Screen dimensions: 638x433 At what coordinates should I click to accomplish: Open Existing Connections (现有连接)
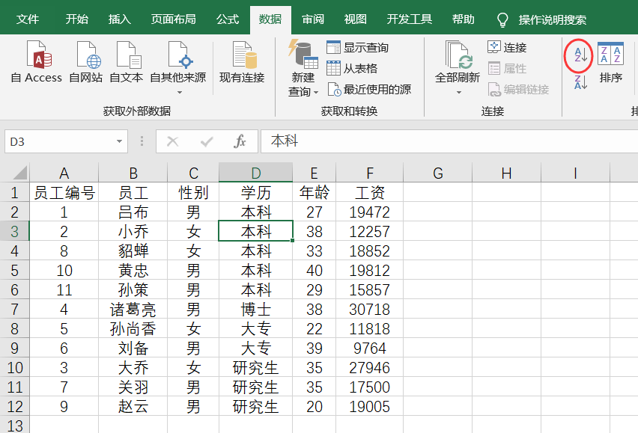[x=242, y=62]
